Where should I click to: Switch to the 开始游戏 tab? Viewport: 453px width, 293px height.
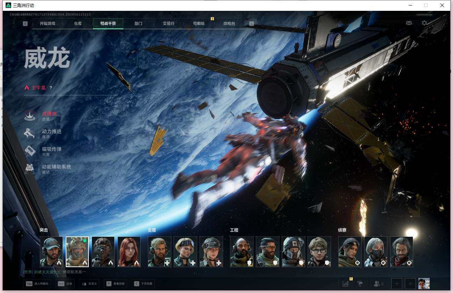[48, 24]
